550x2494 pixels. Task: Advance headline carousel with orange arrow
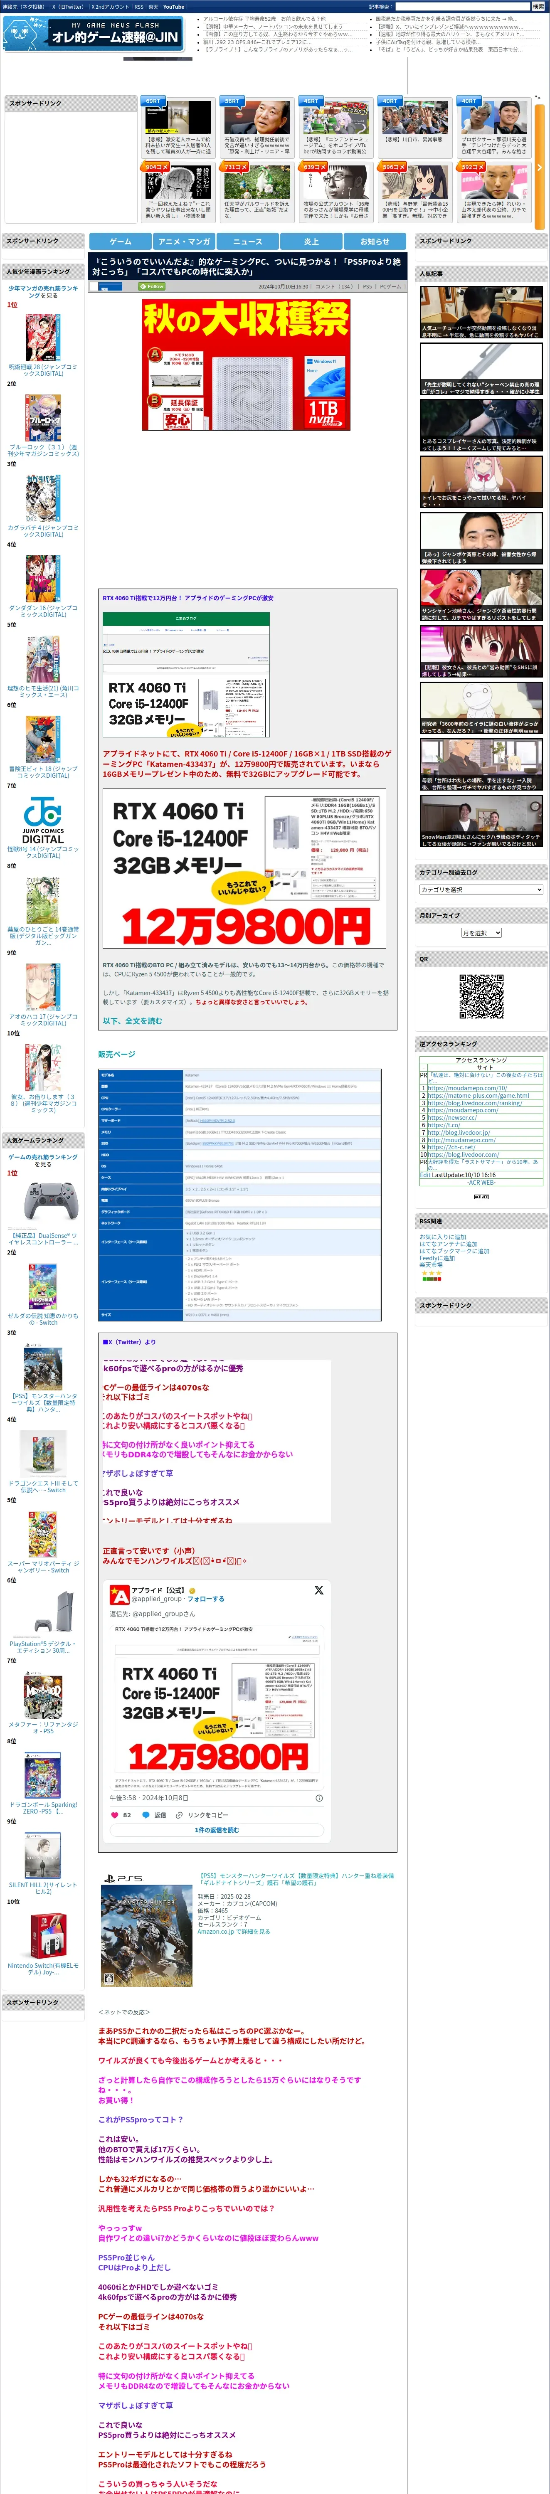pos(539,167)
